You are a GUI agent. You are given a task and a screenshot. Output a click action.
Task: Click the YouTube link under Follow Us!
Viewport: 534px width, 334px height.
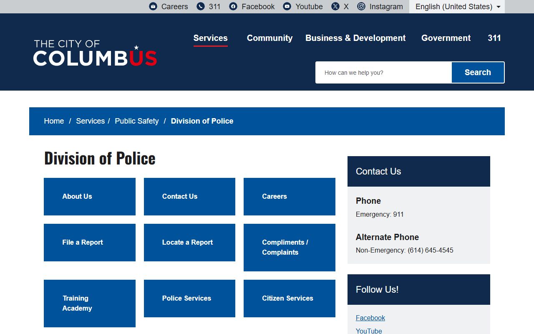pyautogui.click(x=369, y=331)
